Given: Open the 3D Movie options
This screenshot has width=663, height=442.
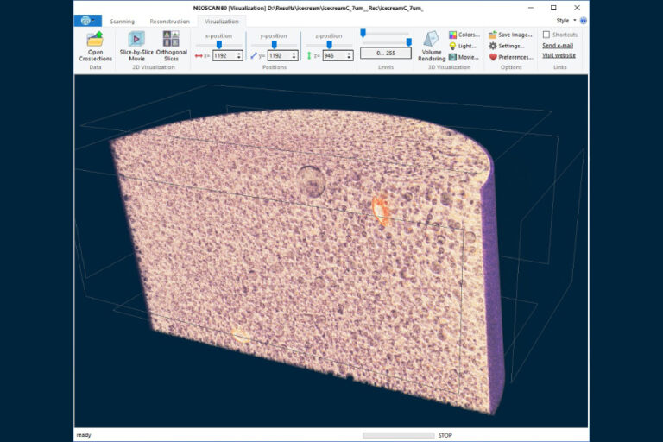Looking at the screenshot, I should point(464,57).
